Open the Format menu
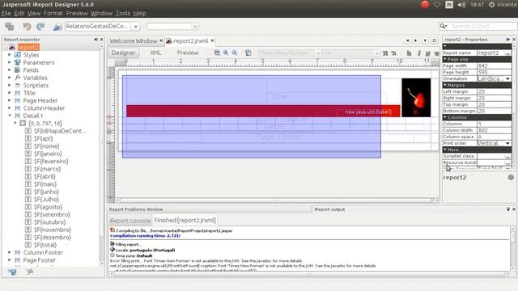The image size is (518, 291). click(x=53, y=13)
